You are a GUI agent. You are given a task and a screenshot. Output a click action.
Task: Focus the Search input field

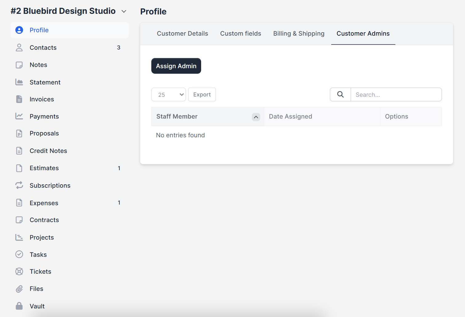point(396,95)
